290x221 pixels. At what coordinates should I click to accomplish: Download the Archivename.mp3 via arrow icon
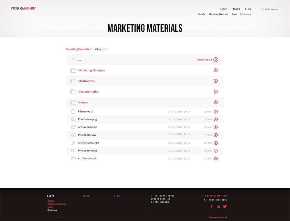(x=216, y=143)
